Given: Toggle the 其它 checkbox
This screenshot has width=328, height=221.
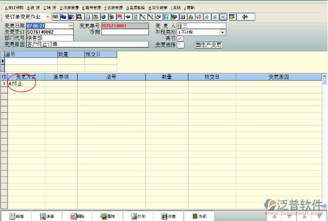Looking at the screenshot, I should 180,38.
